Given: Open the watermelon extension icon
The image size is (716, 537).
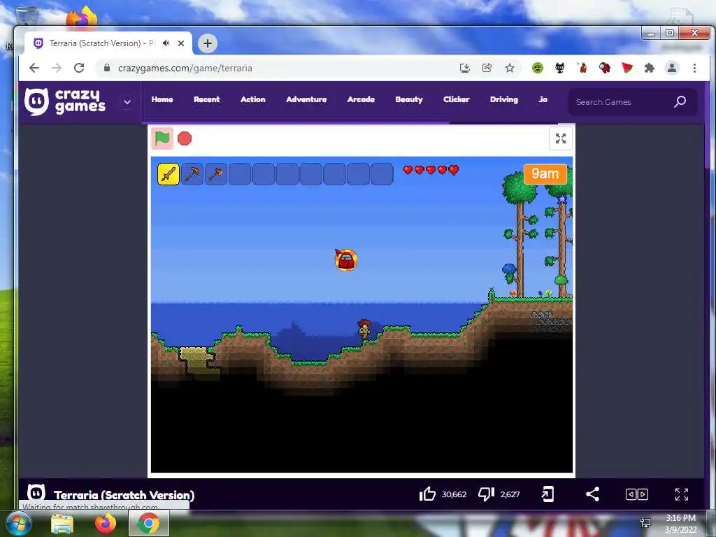Looking at the screenshot, I should coord(627,68).
